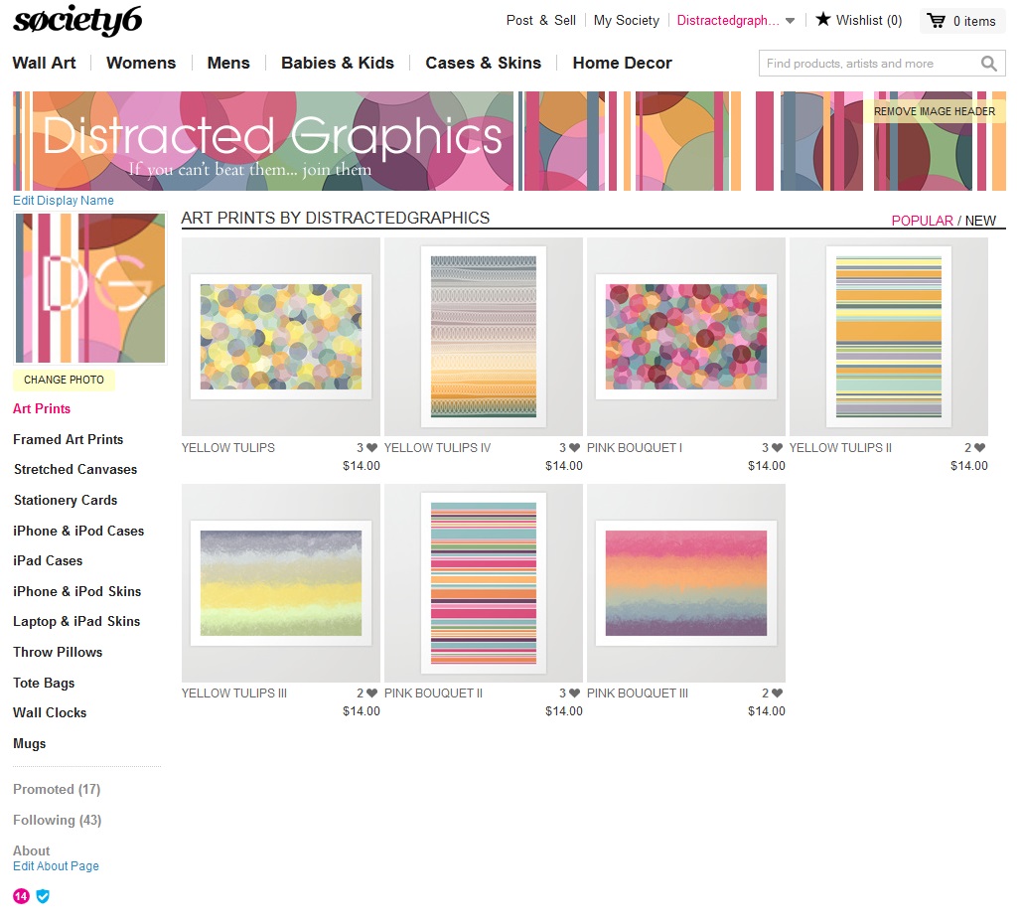The width and height of the screenshot is (1021, 924).
Task: Sort art prints by Popular
Action: [922, 221]
